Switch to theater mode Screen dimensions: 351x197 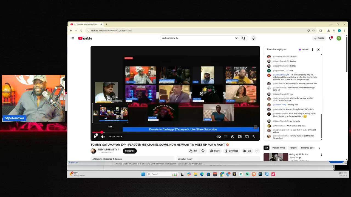coord(240,137)
